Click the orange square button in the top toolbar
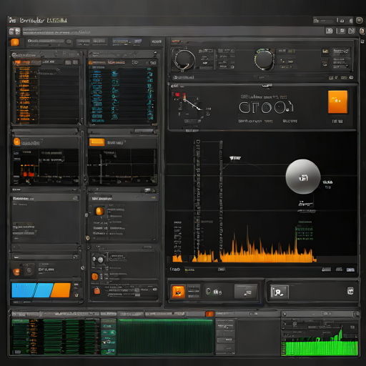Screen dimensions: 366x366 pos(15,42)
